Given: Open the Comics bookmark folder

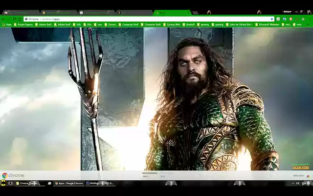Looking at the screenshot, I should 110,24.
